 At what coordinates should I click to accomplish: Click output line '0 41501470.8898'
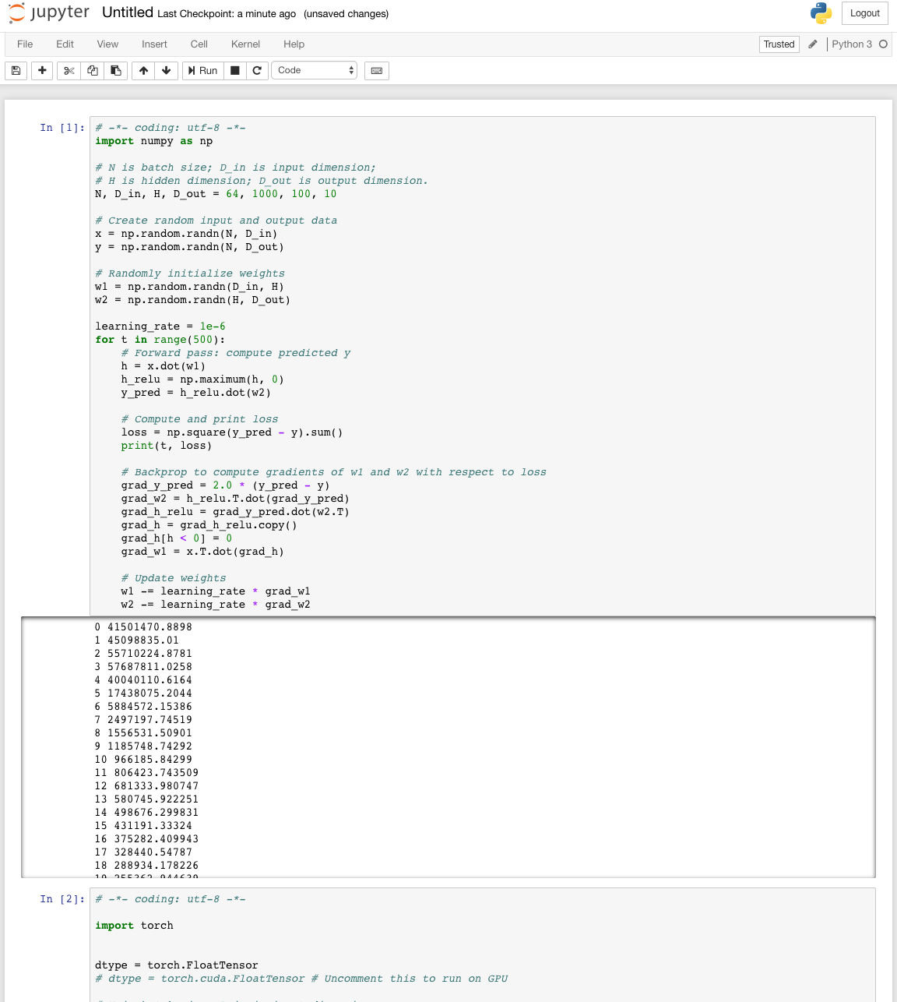coord(143,627)
